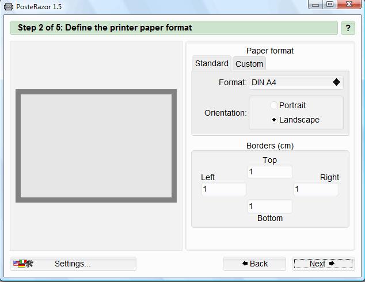
Task: Click the PosteRazor app icon in title bar
Action: [x=9, y=7]
